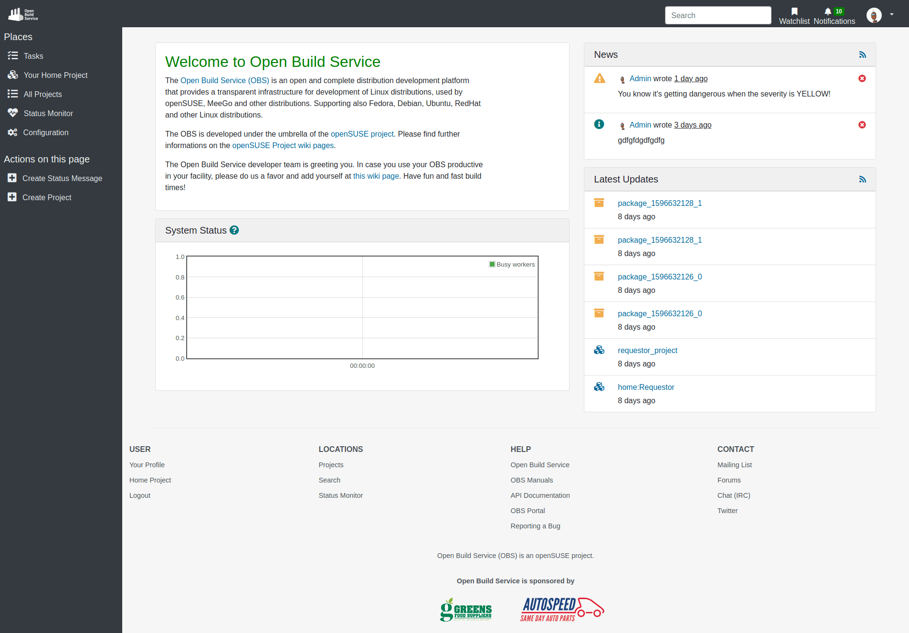This screenshot has height=633, width=909.
Task: Expand the user account dropdown arrow
Action: point(892,15)
